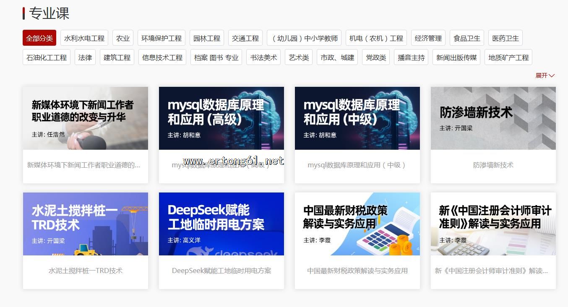Open the mysql数据库原理和应用 (高级) course thumbnail
The height and width of the screenshot is (307, 568).
[x=221, y=118]
